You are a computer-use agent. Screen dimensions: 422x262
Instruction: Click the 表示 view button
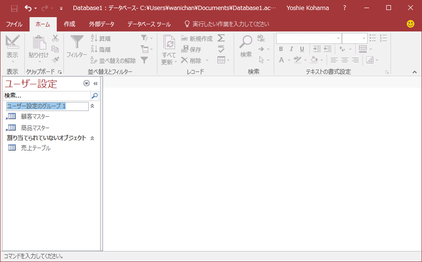pos(12,49)
